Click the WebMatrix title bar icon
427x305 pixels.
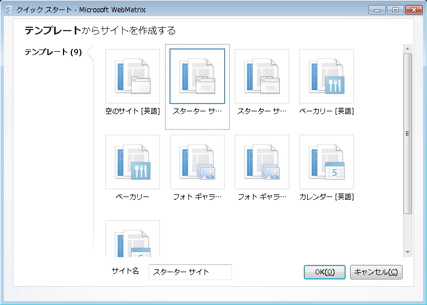[9, 10]
